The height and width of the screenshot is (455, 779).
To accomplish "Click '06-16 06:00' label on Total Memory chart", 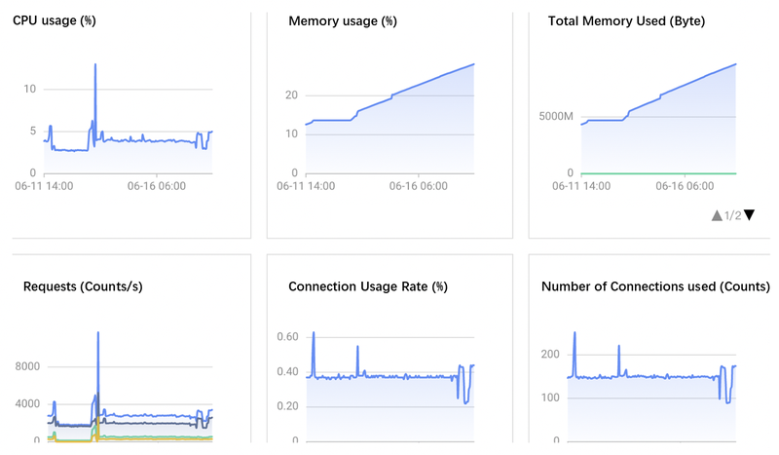I will (685, 186).
